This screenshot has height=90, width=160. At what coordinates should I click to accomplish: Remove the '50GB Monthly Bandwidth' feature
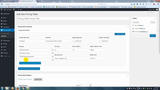click(53, 56)
